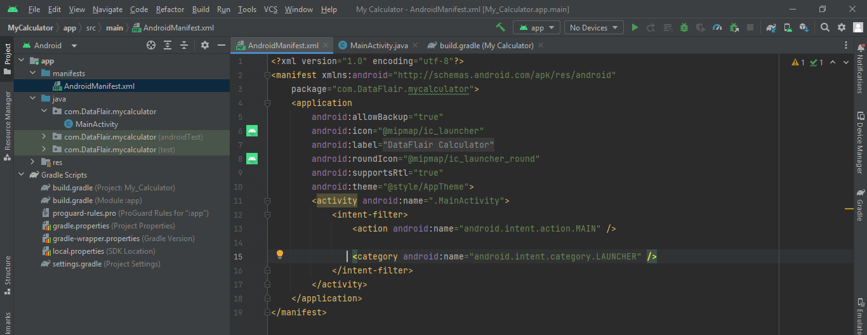Click the green Debug app bug icon
Viewport: 867px width, 335px height.
click(x=684, y=27)
